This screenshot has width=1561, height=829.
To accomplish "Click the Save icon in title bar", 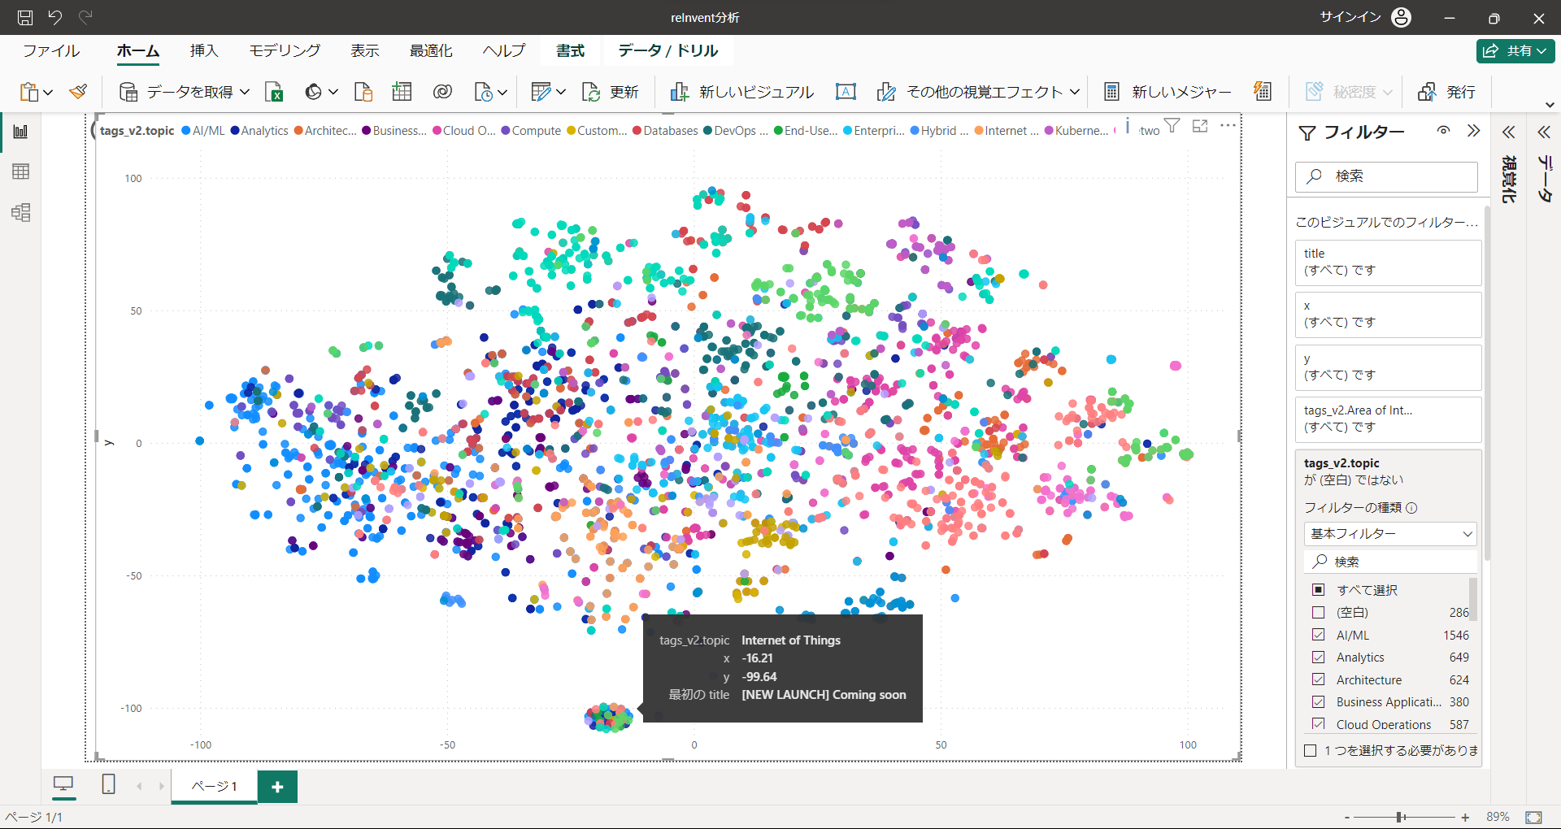I will click(x=25, y=17).
